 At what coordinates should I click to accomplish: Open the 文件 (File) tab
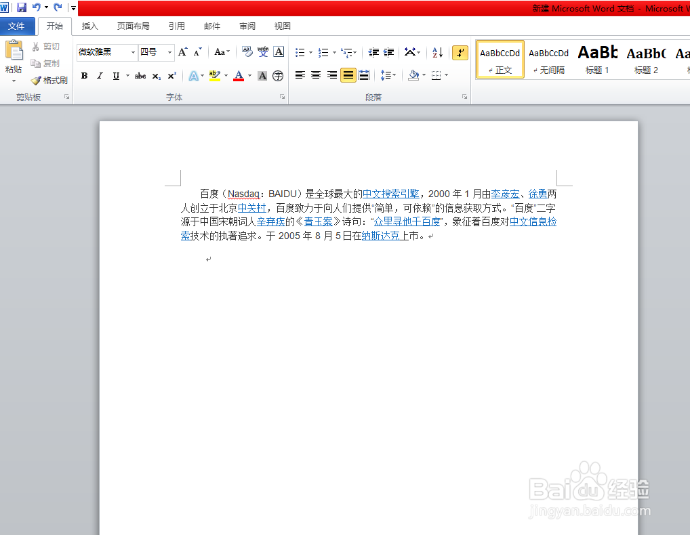pos(17,26)
